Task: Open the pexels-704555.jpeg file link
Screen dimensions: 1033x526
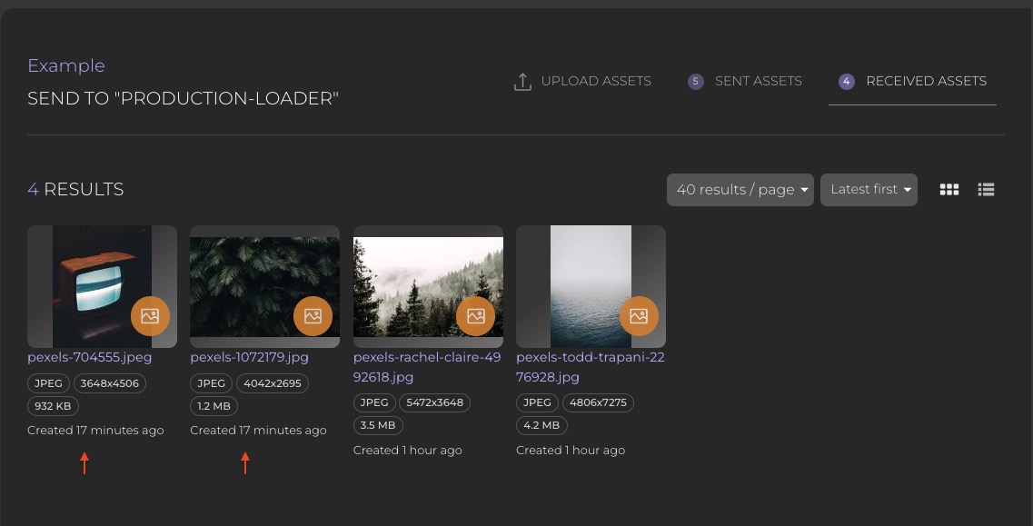Action: click(x=89, y=358)
